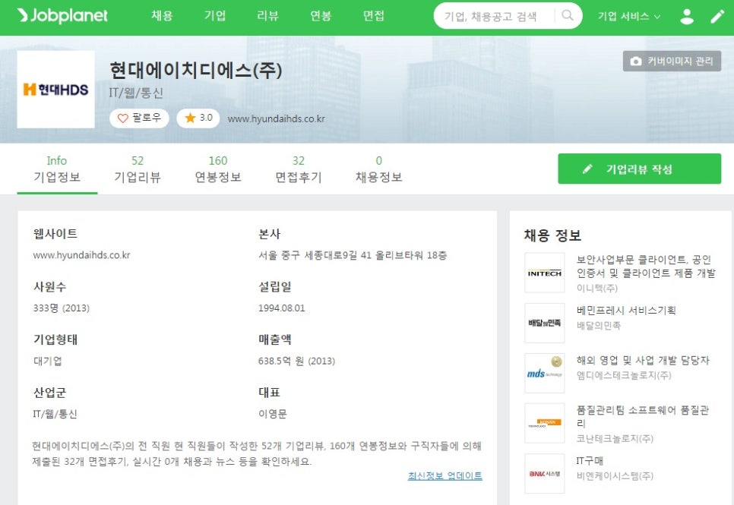Switch to the 기업리뷰 tab
This screenshot has height=505, width=734.
138,169
